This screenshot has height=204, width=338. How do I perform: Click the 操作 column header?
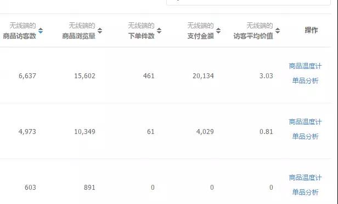pyautogui.click(x=311, y=30)
